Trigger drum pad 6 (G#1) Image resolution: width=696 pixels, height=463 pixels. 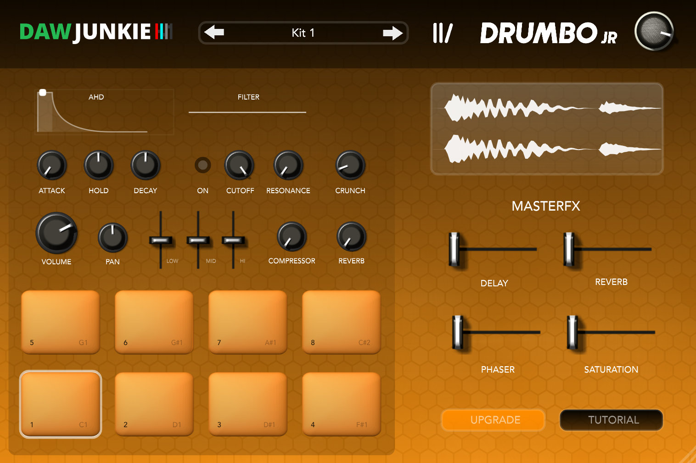click(154, 322)
